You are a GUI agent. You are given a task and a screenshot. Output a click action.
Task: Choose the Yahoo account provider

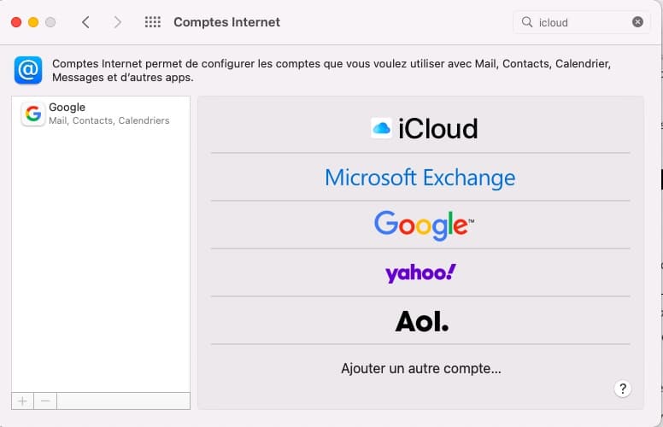click(x=420, y=272)
